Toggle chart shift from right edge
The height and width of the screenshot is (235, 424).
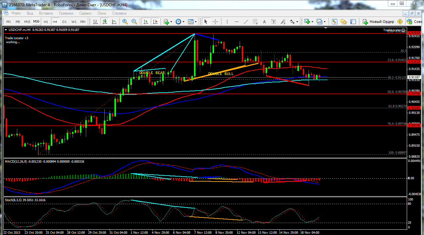pos(155,22)
